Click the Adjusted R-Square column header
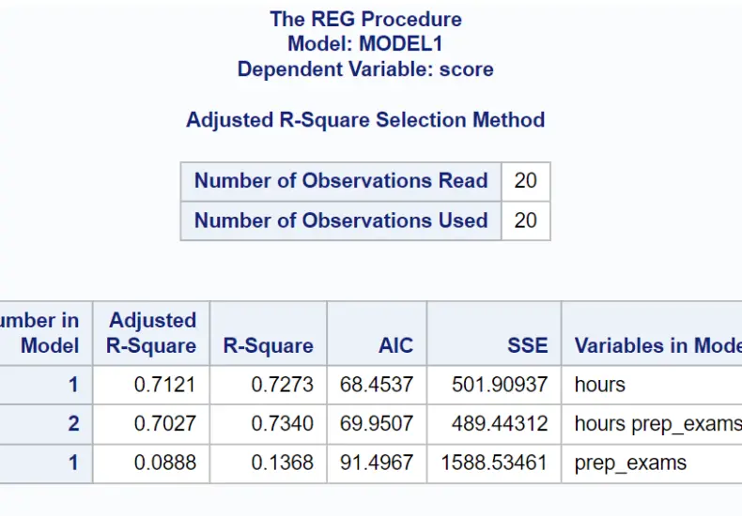Image resolution: width=742 pixels, height=516 pixels. [x=151, y=333]
